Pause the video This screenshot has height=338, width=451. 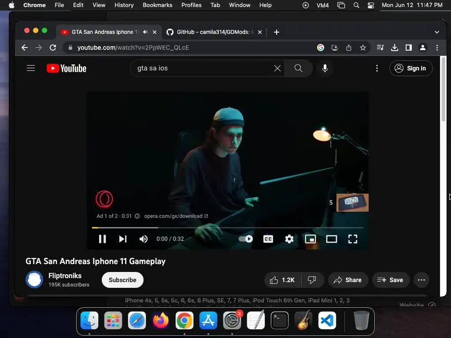click(x=102, y=239)
